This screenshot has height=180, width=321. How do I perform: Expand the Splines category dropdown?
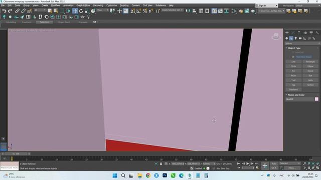click(302, 43)
